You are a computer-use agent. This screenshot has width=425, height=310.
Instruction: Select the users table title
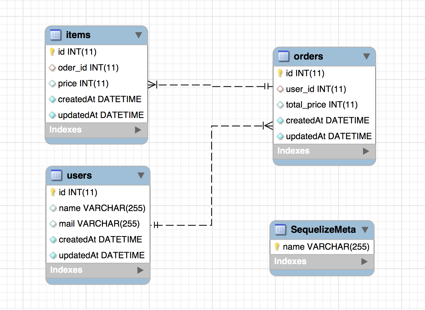click(x=79, y=175)
